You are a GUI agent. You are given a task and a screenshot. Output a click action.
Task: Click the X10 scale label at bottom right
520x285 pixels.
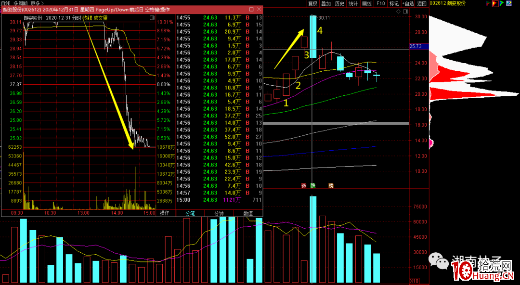(x=414, y=281)
